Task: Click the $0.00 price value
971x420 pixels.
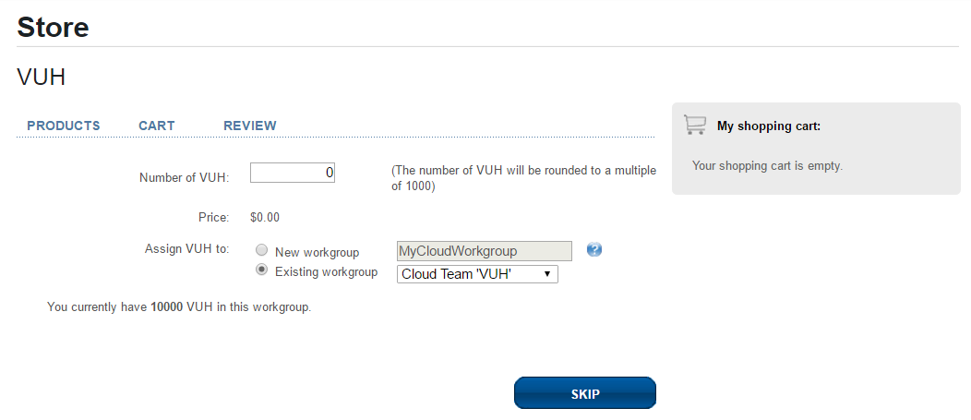Action: click(265, 218)
